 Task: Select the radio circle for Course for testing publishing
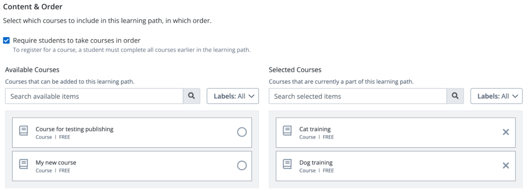(242, 132)
